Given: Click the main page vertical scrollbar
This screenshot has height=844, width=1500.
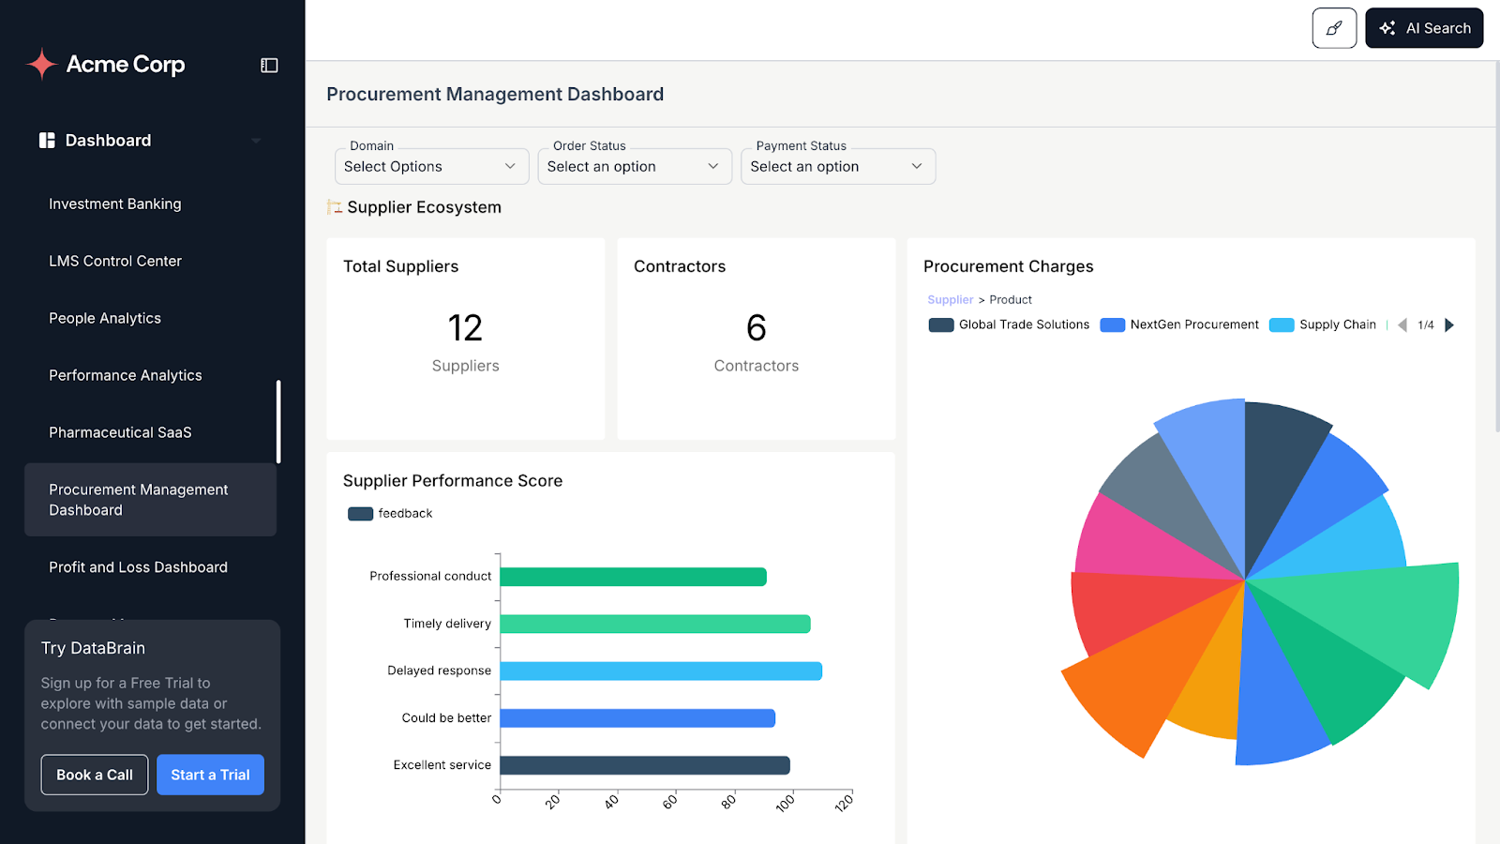Looking at the screenshot, I should point(1496,246).
